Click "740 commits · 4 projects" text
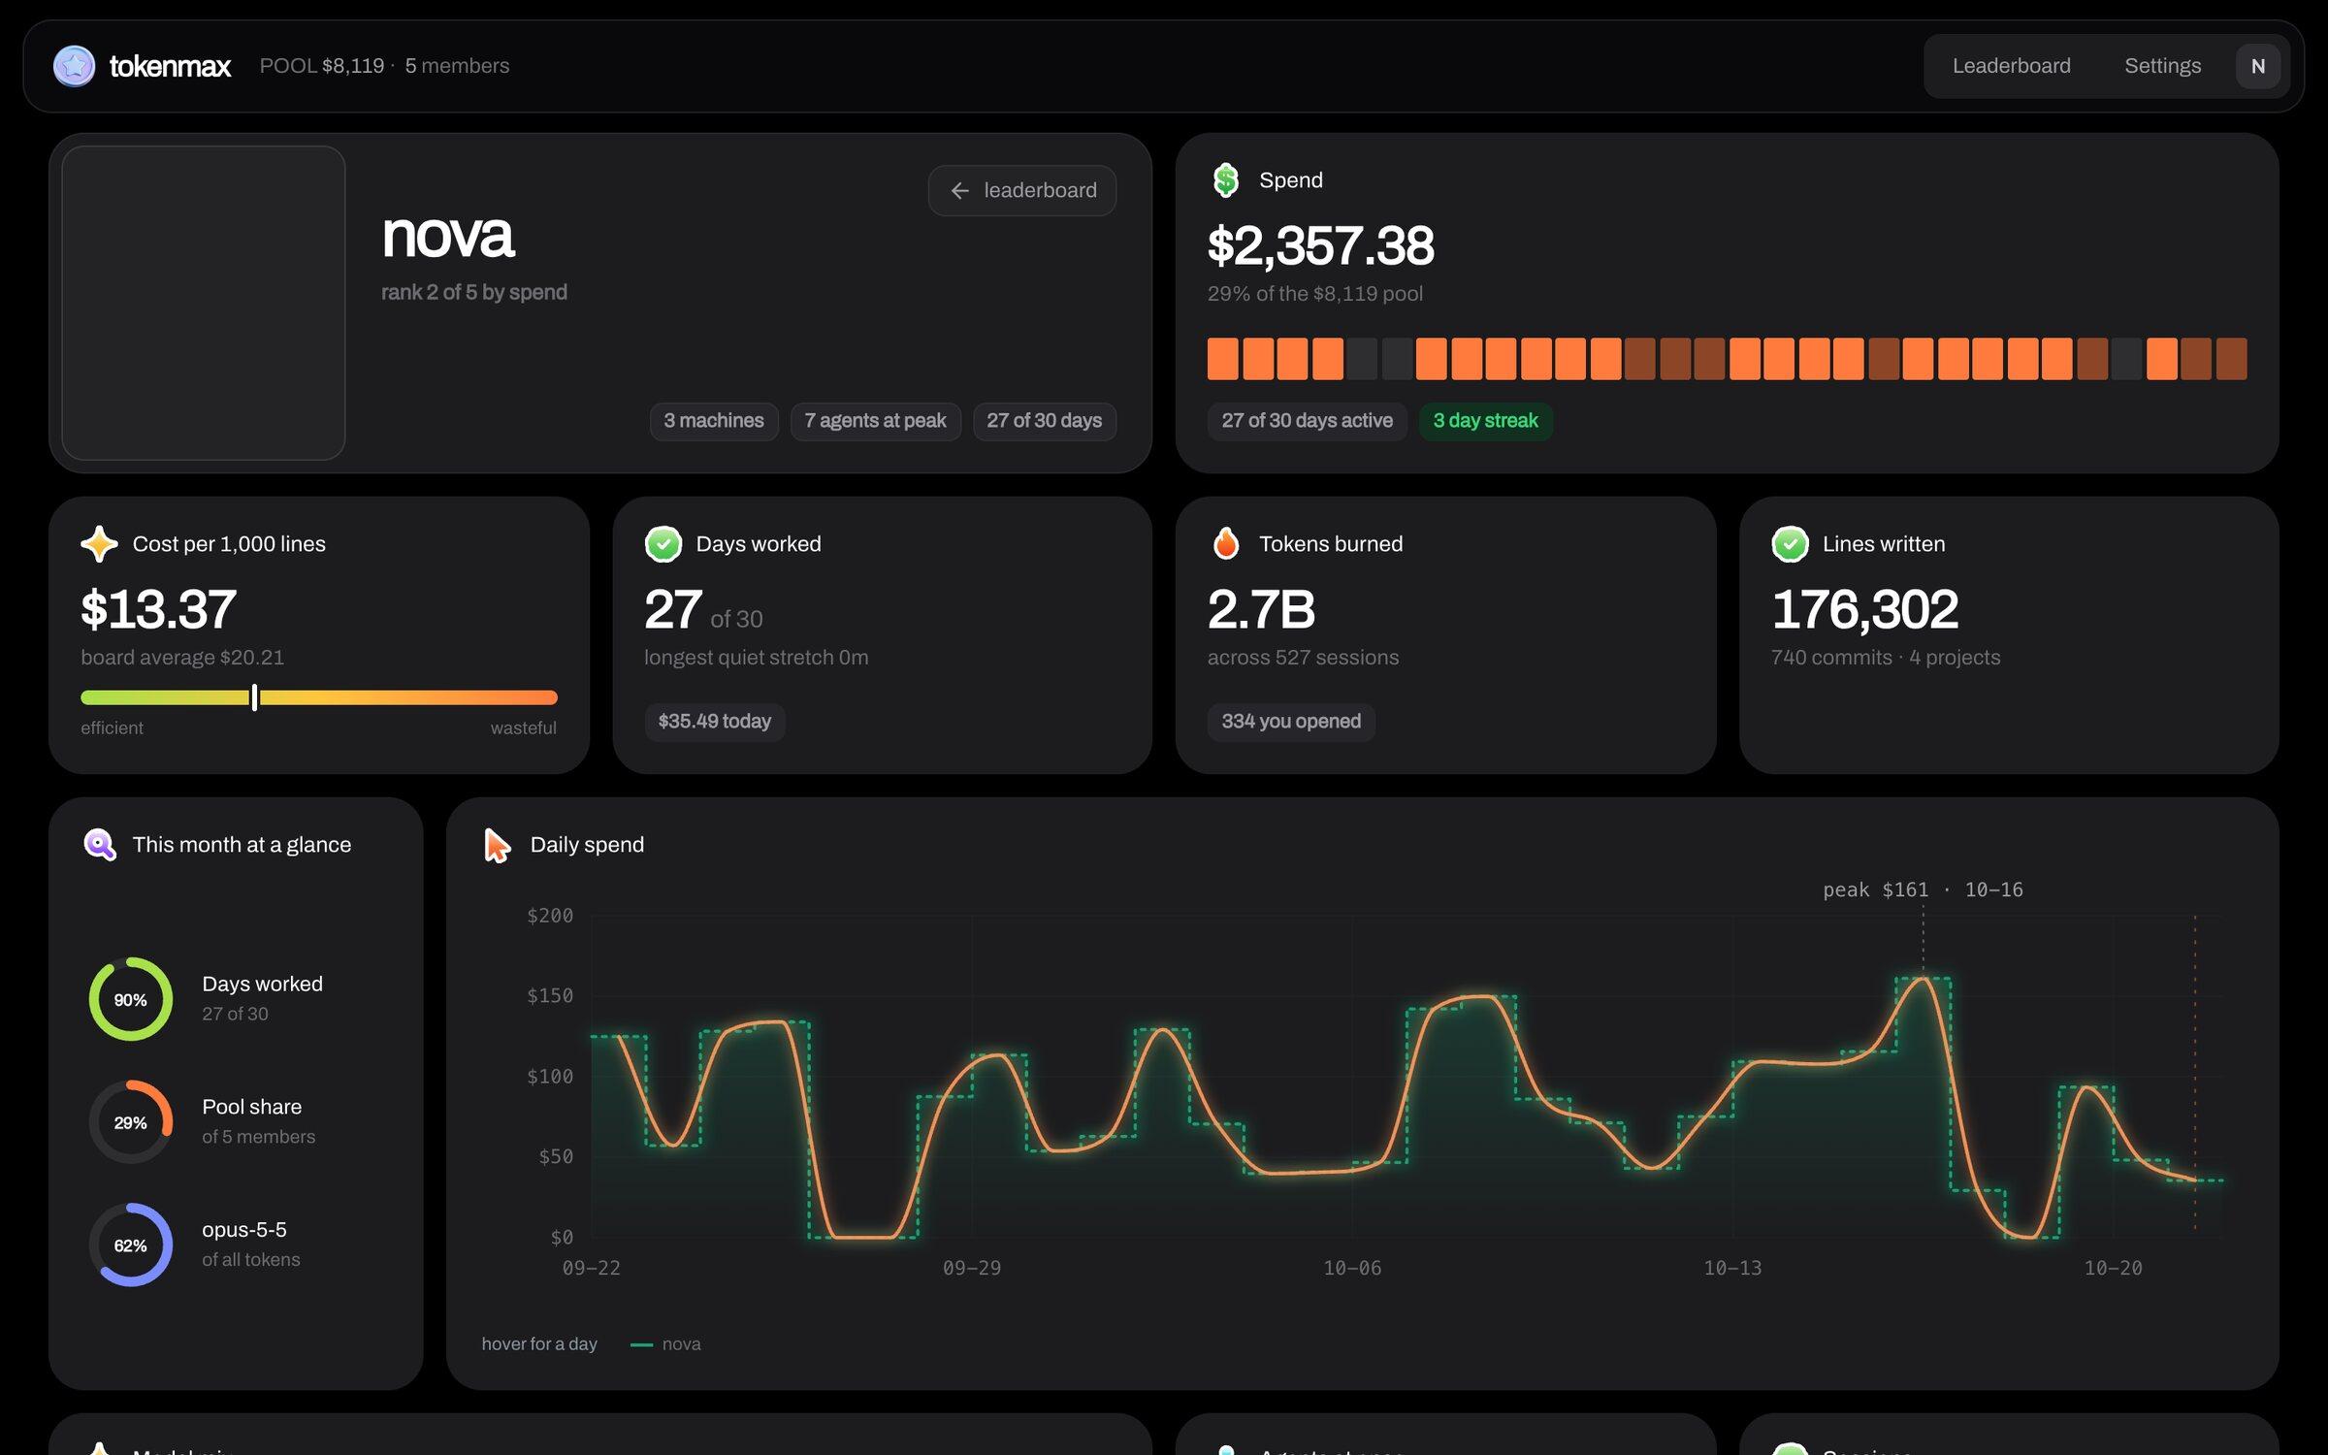Image resolution: width=2328 pixels, height=1455 pixels. point(1886,658)
